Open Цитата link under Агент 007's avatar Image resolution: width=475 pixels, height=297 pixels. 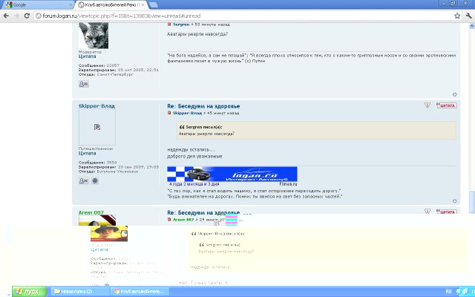pos(99,249)
